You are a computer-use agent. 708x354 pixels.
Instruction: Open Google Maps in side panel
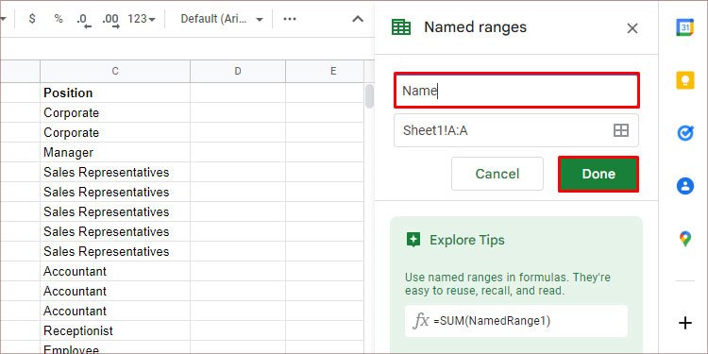684,239
